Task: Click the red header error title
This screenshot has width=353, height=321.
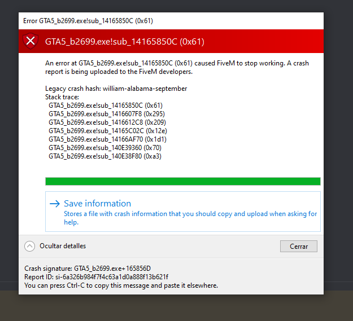Action: tap(125, 42)
